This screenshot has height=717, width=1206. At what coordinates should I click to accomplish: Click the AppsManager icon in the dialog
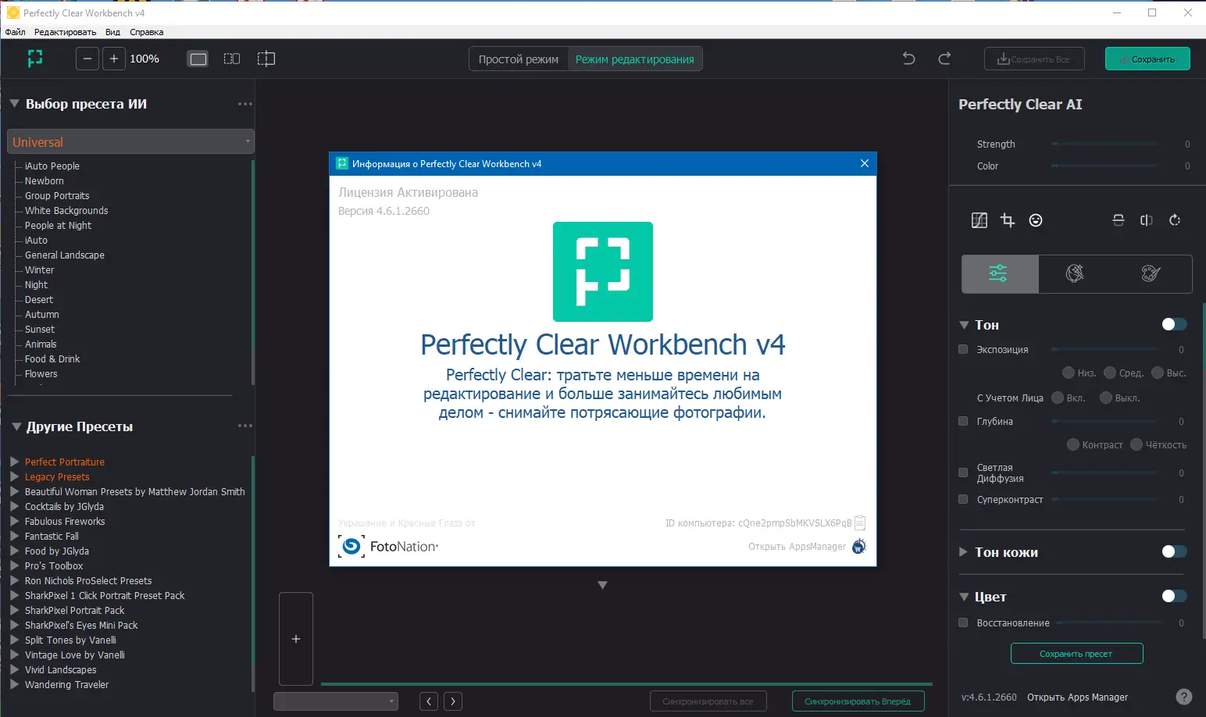click(859, 546)
